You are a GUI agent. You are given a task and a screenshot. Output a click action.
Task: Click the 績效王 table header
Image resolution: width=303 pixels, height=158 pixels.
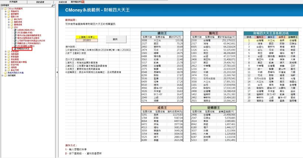pos(162,33)
